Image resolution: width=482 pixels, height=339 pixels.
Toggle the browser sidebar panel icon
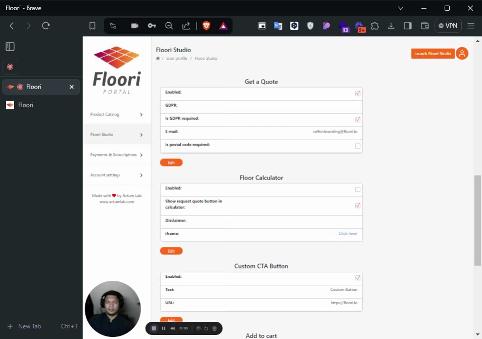tap(408, 26)
